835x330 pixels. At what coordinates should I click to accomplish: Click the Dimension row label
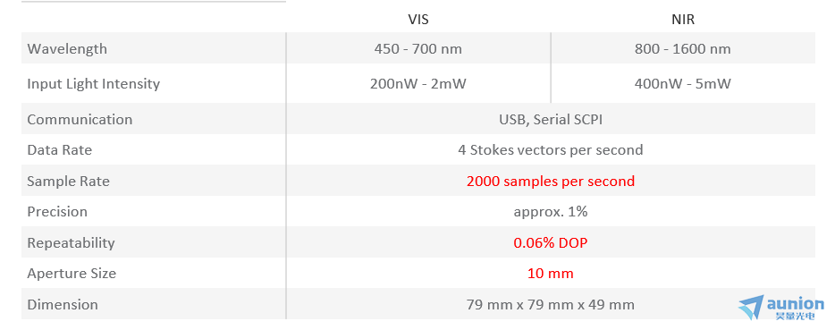[63, 304]
